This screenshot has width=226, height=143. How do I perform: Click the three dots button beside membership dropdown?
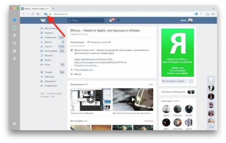coord(191,81)
